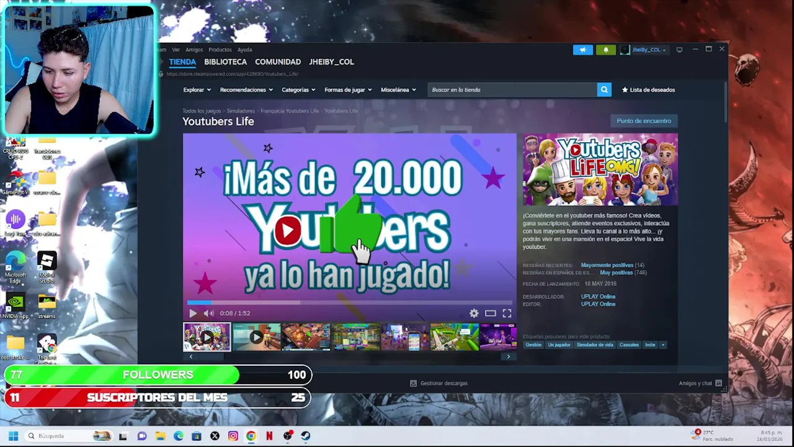The width and height of the screenshot is (794, 447).
Task: Click Steam icon in taskbar
Action: pyautogui.click(x=306, y=436)
